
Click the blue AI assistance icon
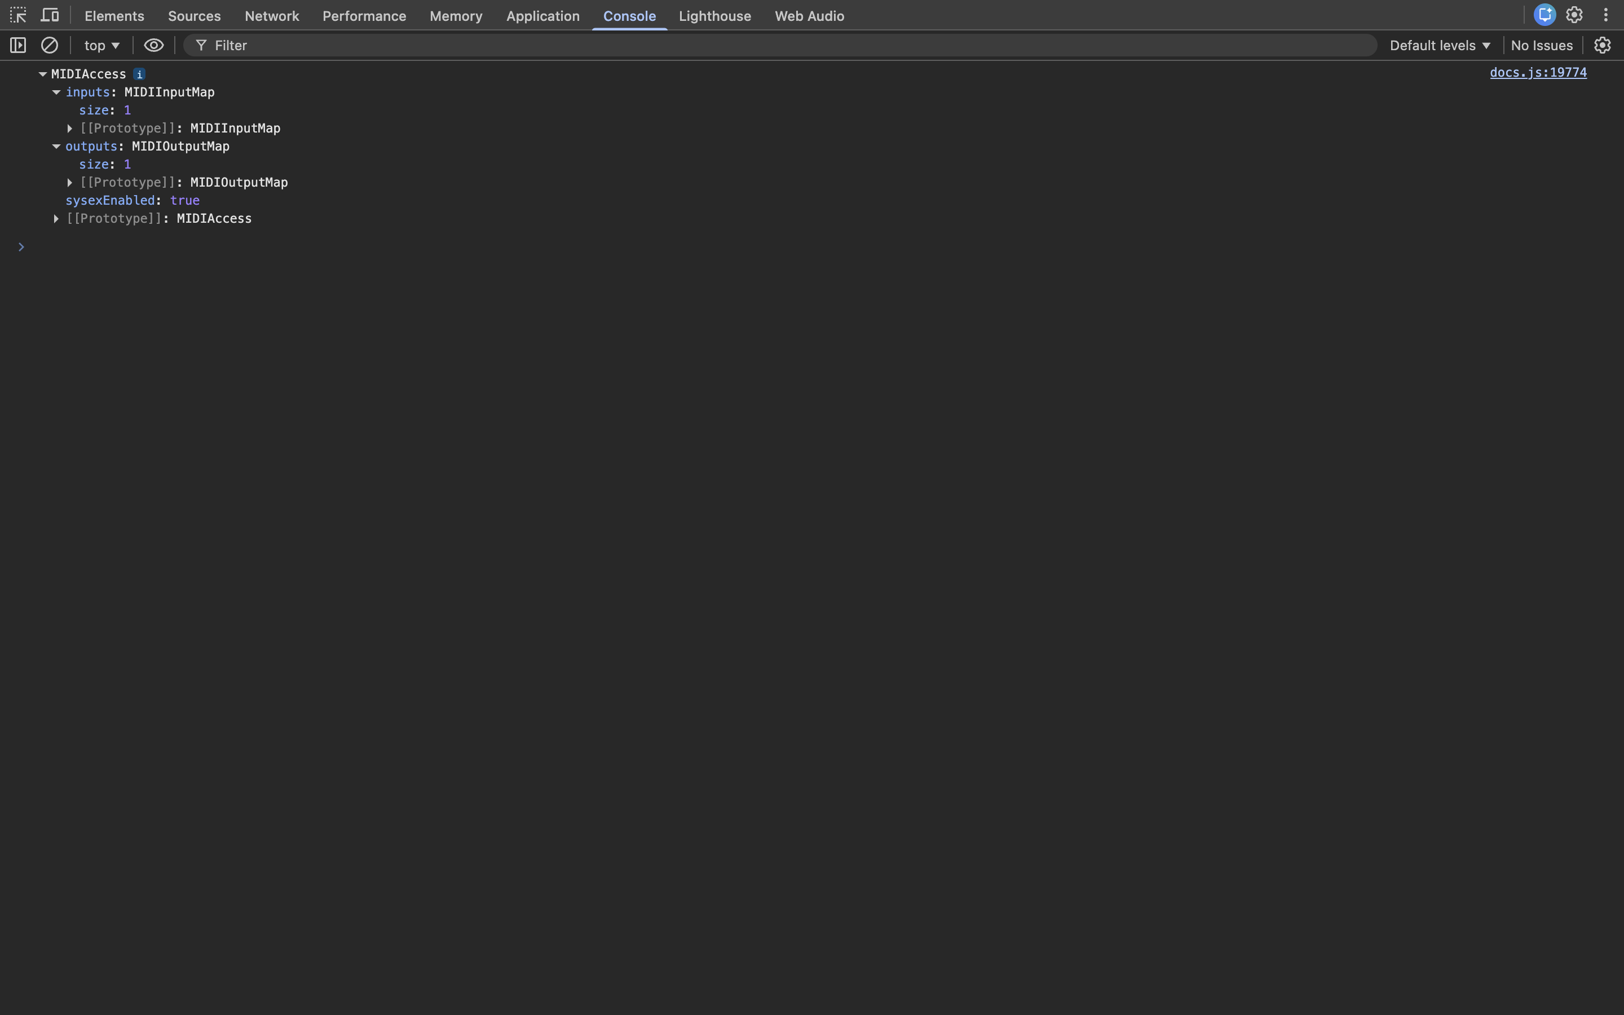1544,15
